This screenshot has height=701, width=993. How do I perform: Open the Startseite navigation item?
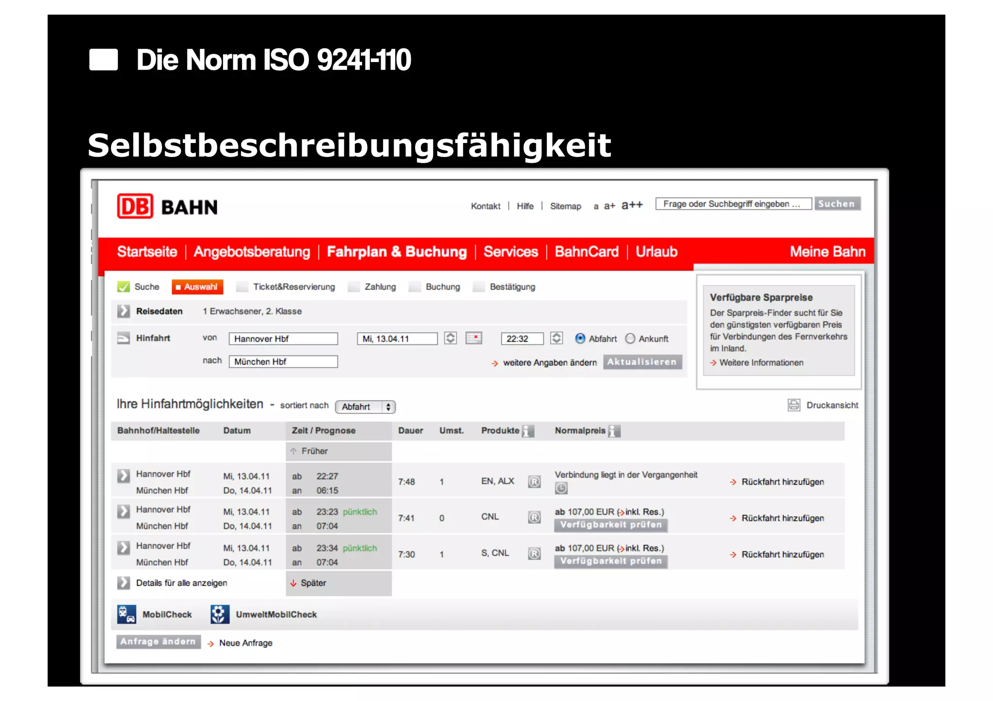click(147, 251)
